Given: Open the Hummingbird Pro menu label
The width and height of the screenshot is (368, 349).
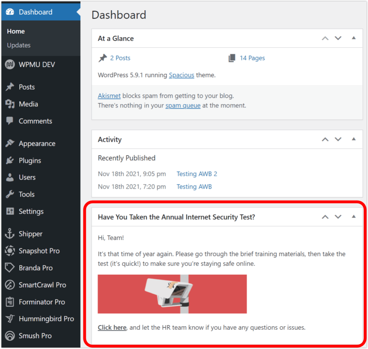Looking at the screenshot, I should (x=46, y=319).
